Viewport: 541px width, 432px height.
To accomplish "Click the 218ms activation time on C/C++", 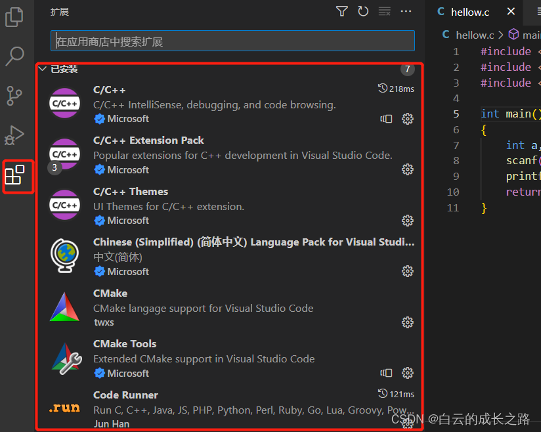I will [x=396, y=89].
